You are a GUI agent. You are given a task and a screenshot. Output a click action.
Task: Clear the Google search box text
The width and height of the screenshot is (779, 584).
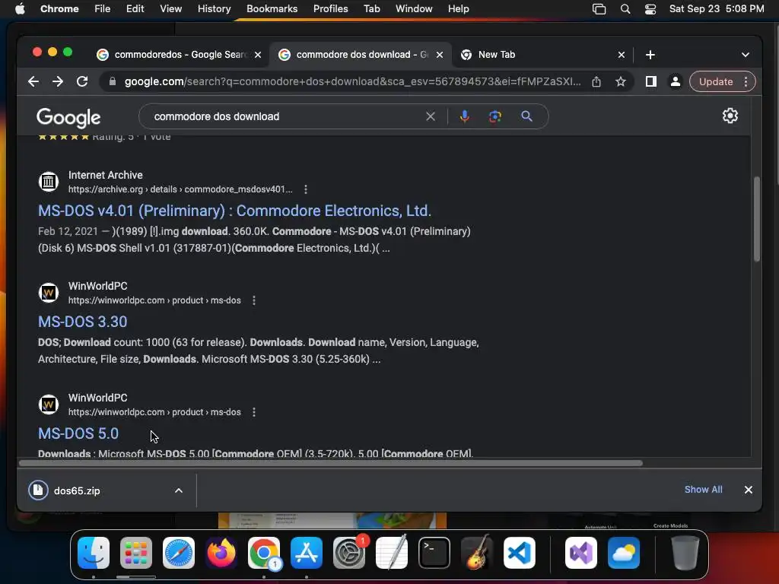pyautogui.click(x=431, y=116)
